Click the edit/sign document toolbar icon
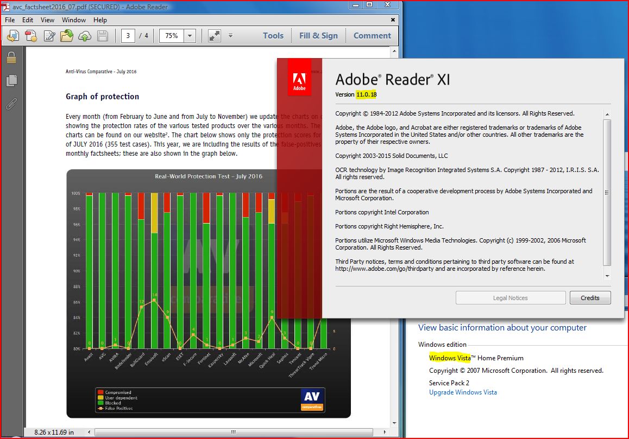Image resolution: width=629 pixels, height=439 pixels. click(x=49, y=36)
